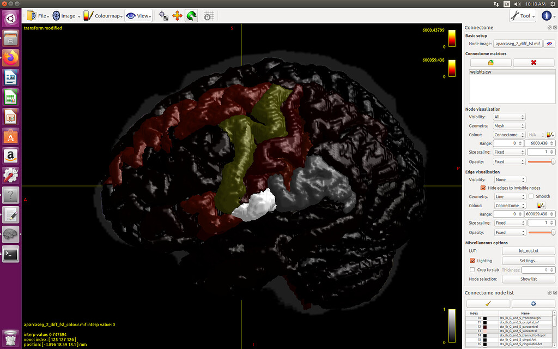Disable the Lighting checkbox
Image resolution: width=558 pixels, height=349 pixels.
pos(472,261)
